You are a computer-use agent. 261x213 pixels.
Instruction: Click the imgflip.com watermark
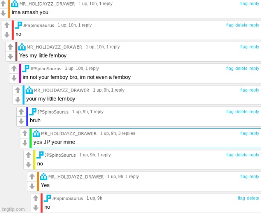[13, 209]
